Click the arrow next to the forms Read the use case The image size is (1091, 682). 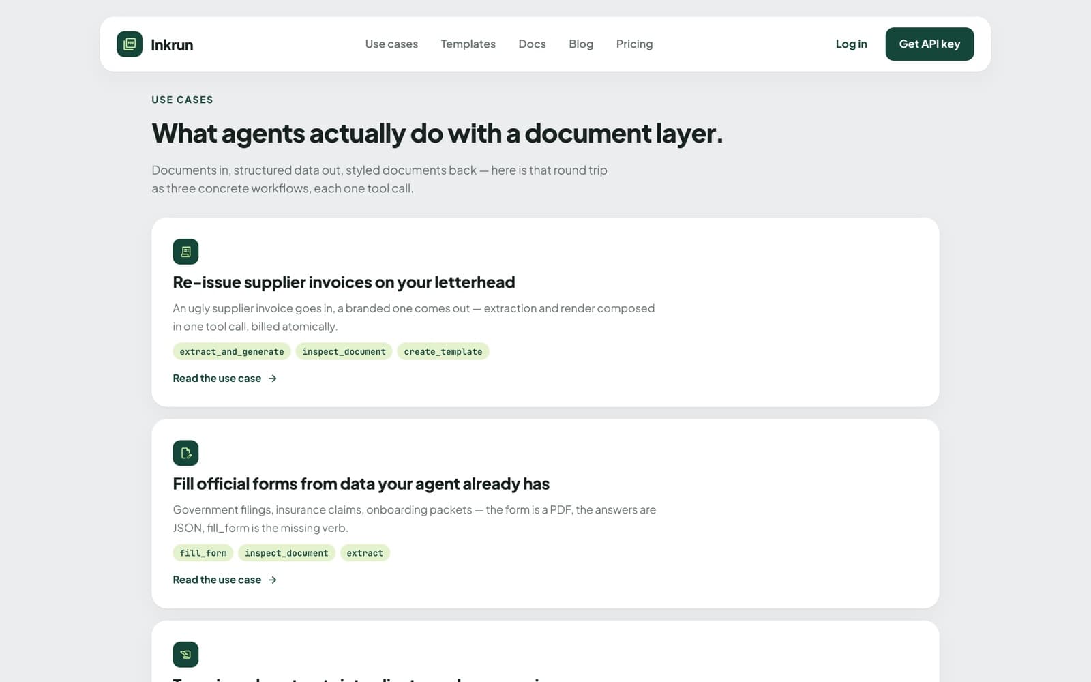click(x=273, y=580)
